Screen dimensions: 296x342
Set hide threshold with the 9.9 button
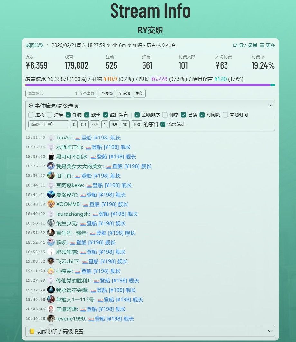(x=114, y=124)
